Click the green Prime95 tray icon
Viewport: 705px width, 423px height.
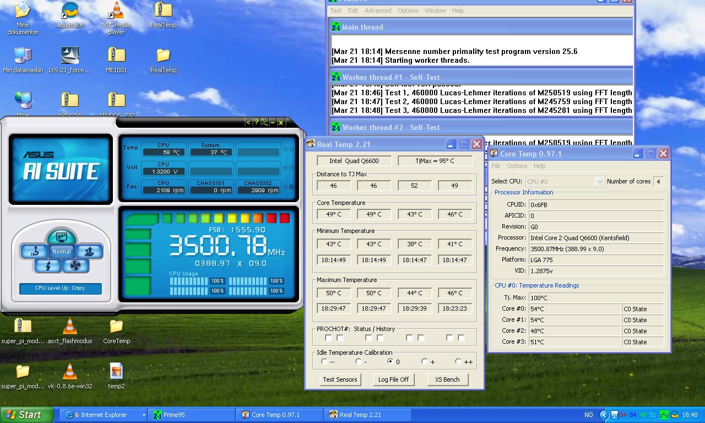point(664,415)
